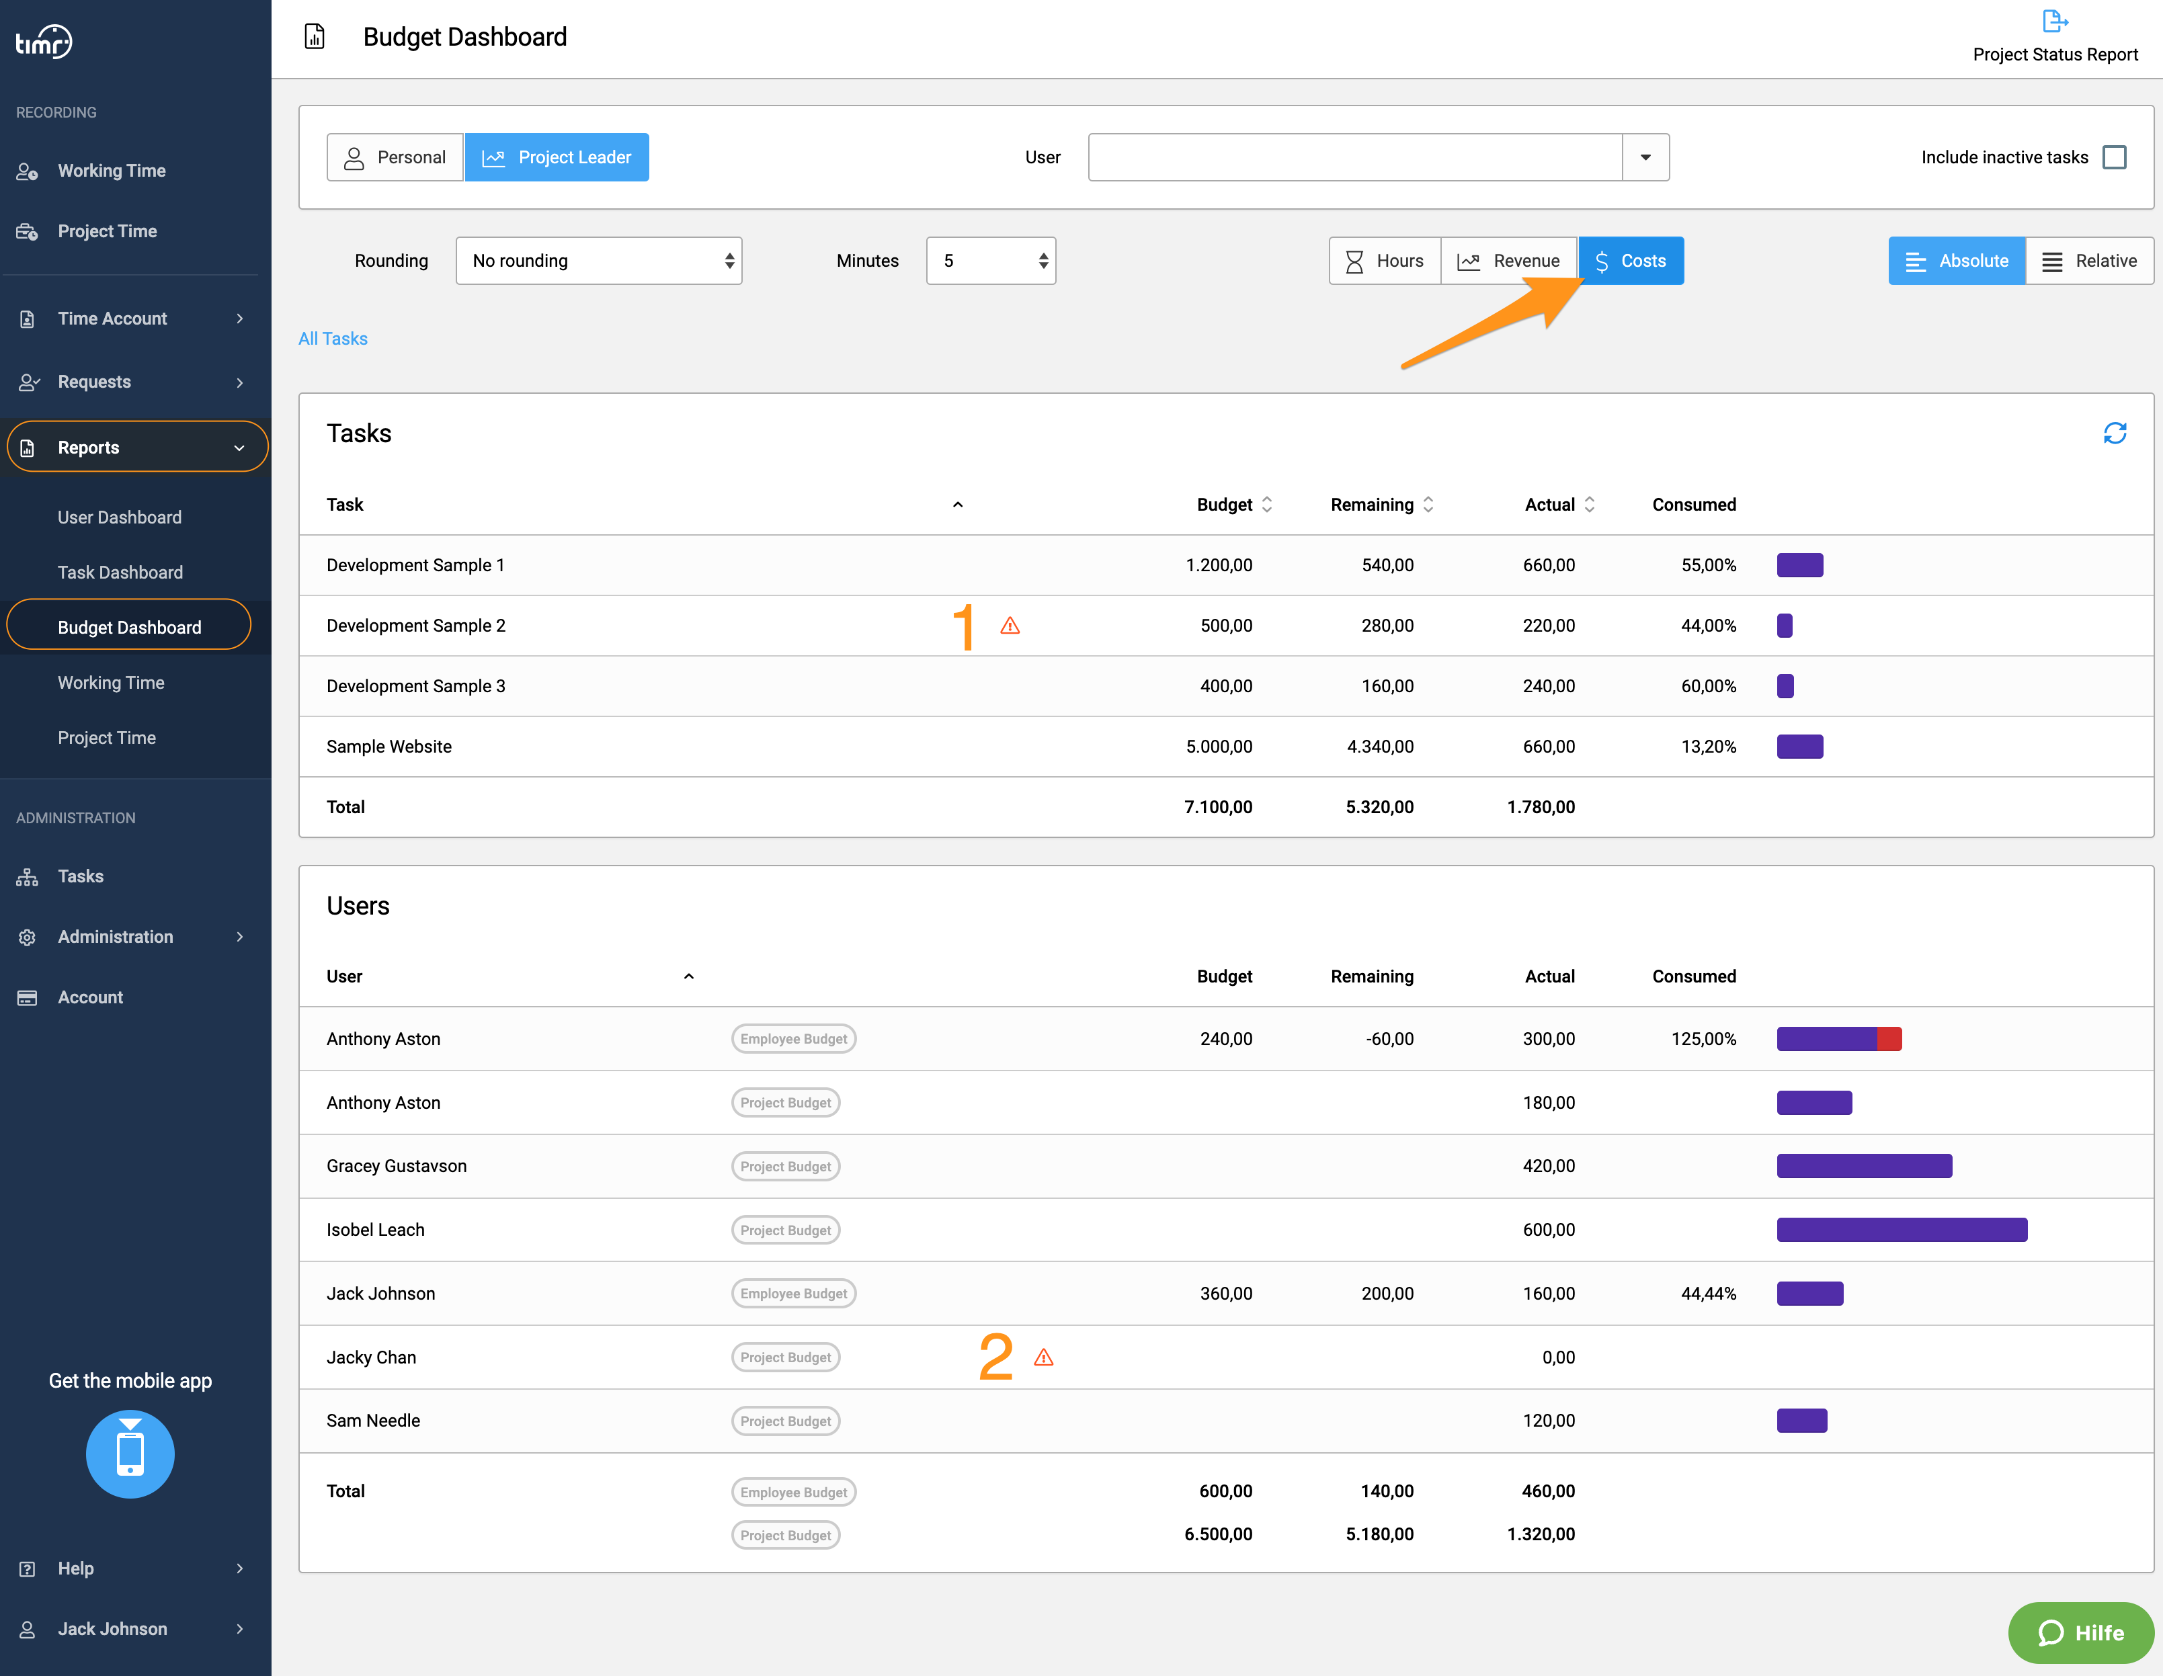Show values as Revenue
The height and width of the screenshot is (1676, 2163).
1508,260
